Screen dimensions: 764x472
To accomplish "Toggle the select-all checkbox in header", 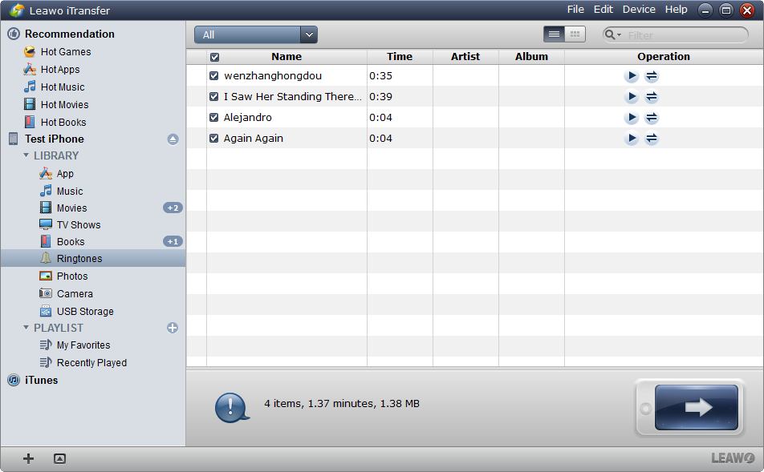I will click(214, 57).
